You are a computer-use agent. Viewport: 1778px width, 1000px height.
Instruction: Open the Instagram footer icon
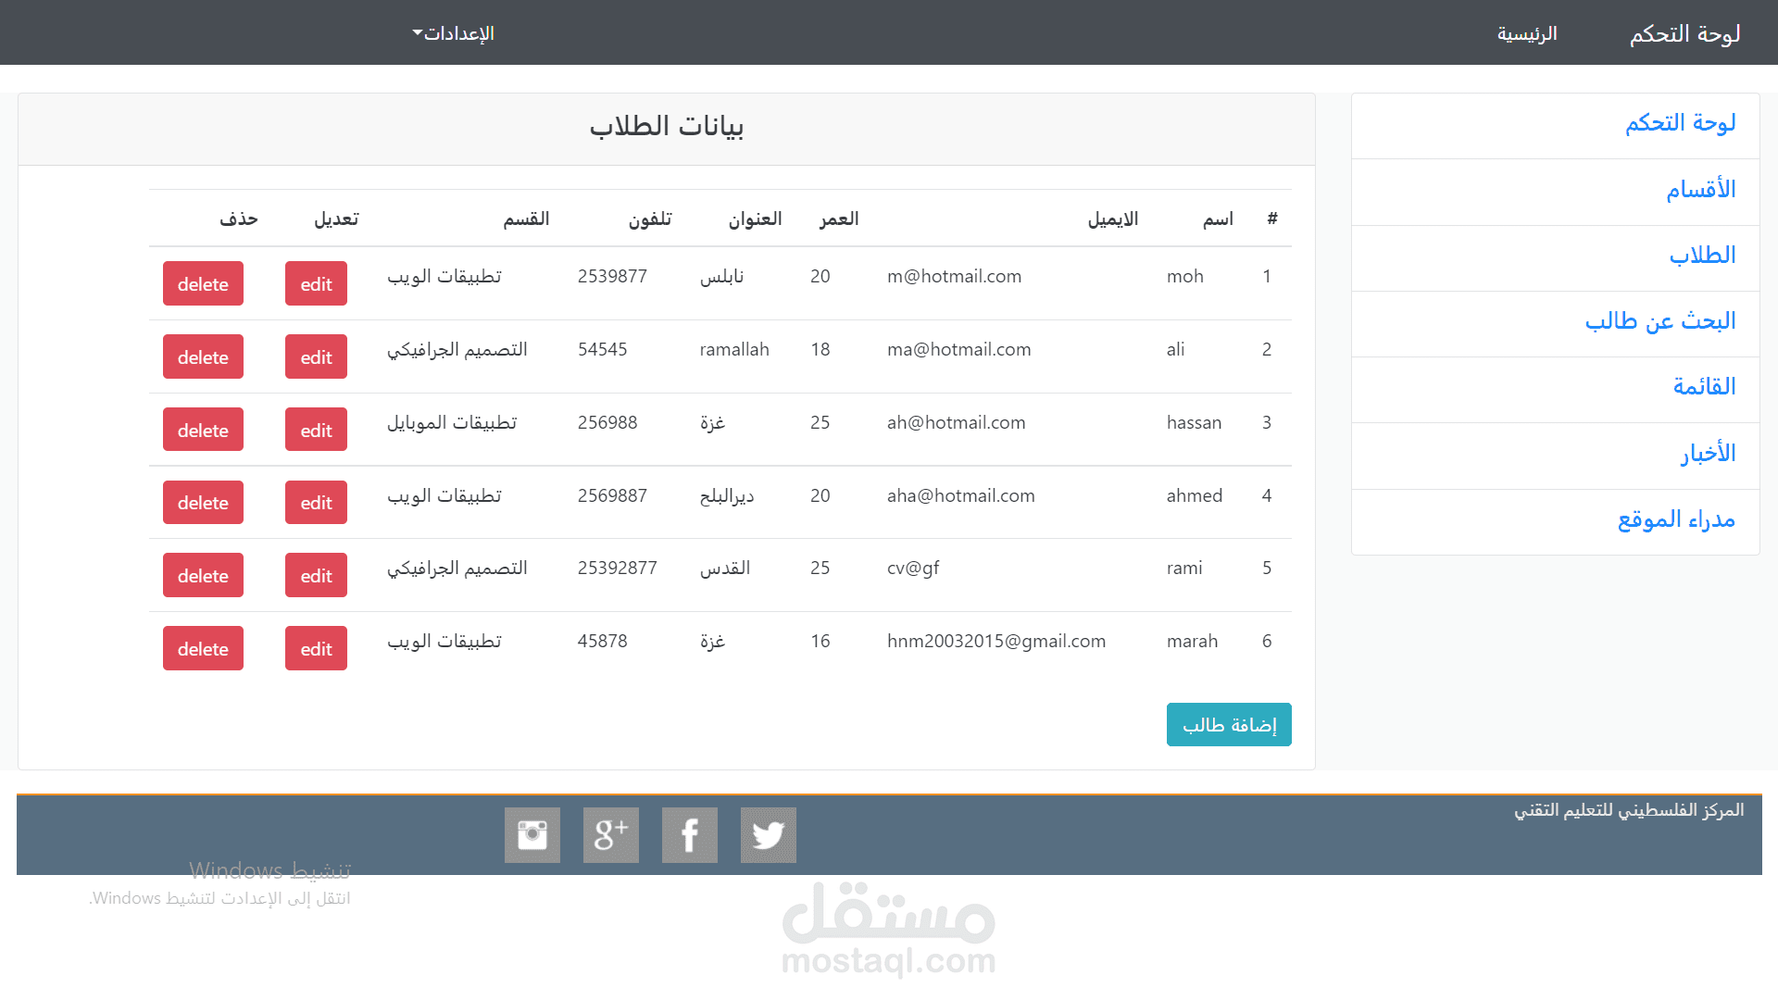pyautogui.click(x=532, y=835)
